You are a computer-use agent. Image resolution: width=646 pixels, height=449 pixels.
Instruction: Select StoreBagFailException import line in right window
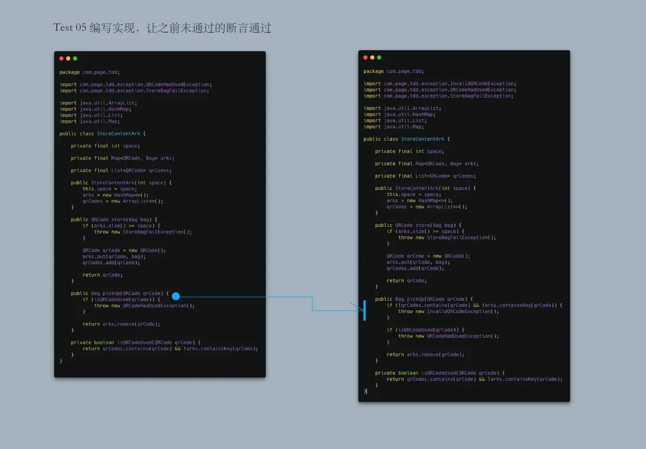click(x=439, y=96)
